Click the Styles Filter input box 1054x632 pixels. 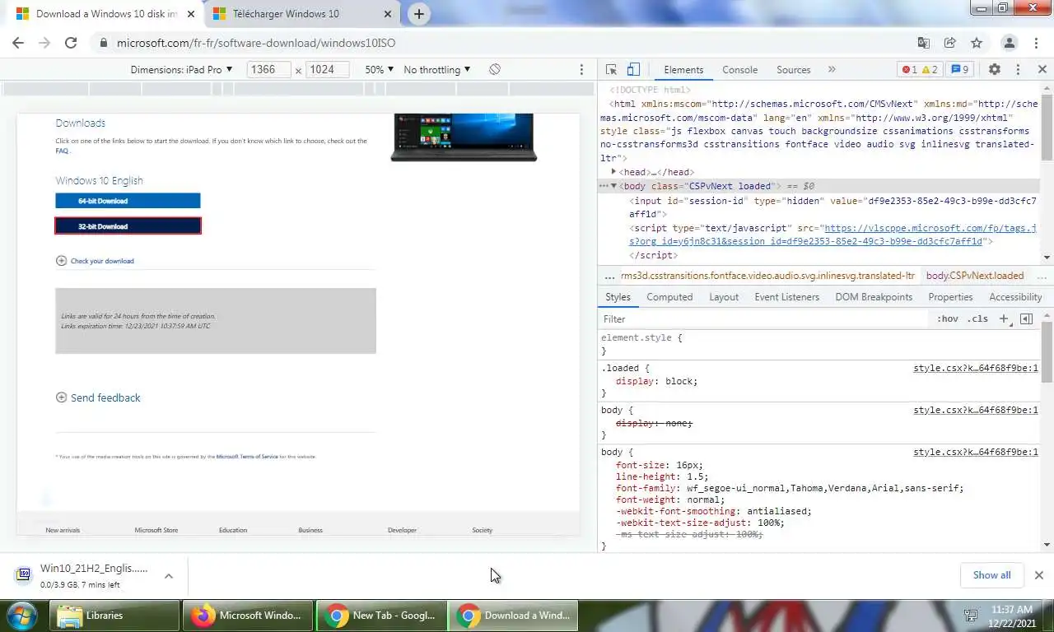click(766, 318)
